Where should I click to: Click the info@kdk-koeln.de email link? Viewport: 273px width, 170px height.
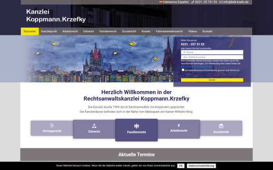(x=236, y=2)
